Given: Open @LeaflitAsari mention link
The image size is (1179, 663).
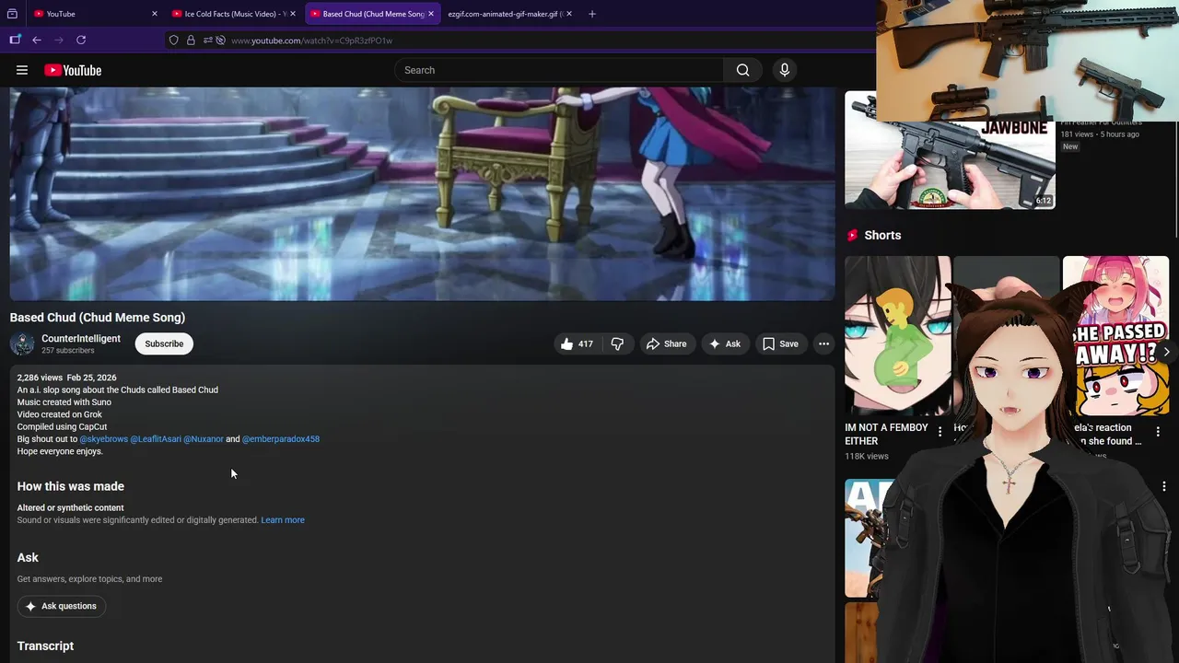Looking at the screenshot, I should click(156, 439).
